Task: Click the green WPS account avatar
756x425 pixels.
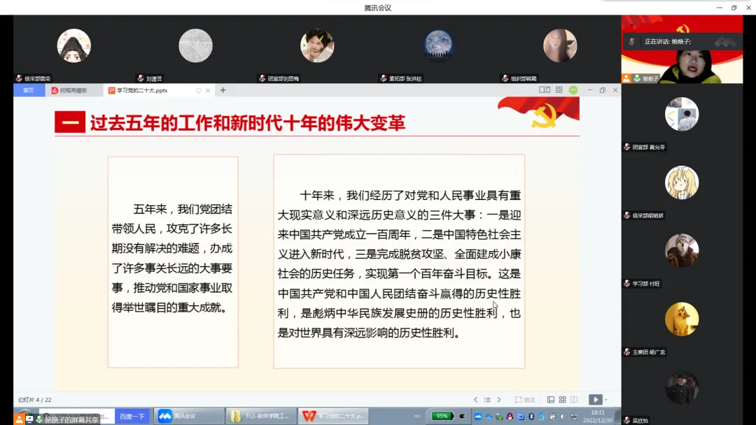Action: (x=573, y=90)
